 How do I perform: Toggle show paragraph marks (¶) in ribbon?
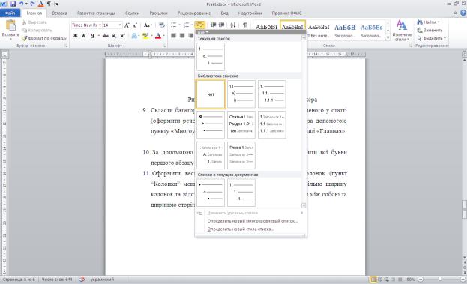click(244, 25)
